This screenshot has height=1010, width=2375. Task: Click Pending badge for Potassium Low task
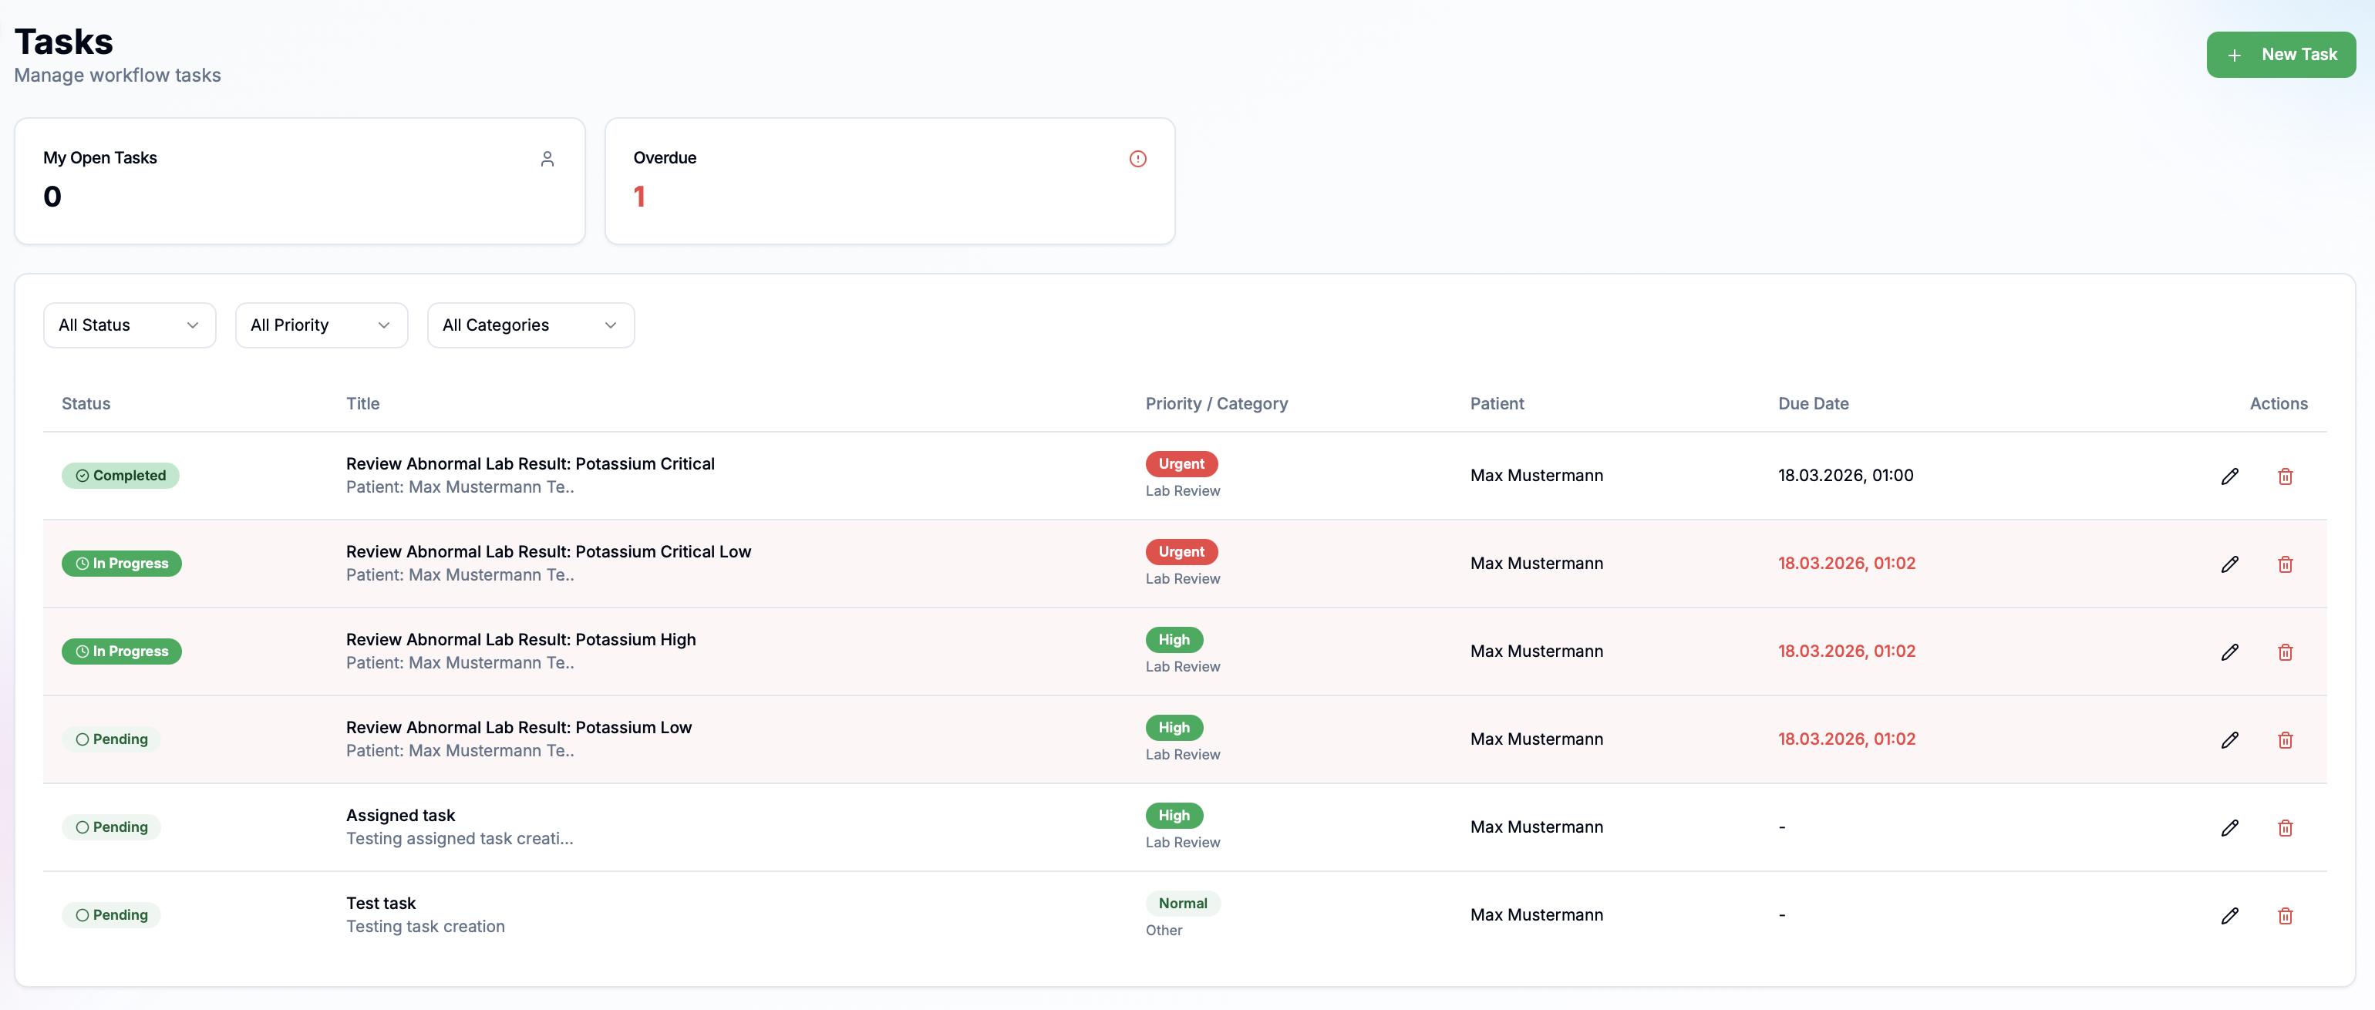112,739
